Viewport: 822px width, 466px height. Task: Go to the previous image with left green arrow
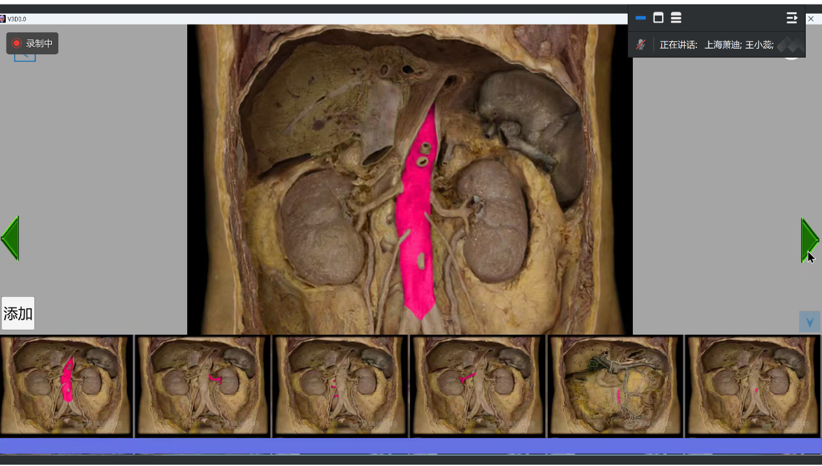(10, 239)
